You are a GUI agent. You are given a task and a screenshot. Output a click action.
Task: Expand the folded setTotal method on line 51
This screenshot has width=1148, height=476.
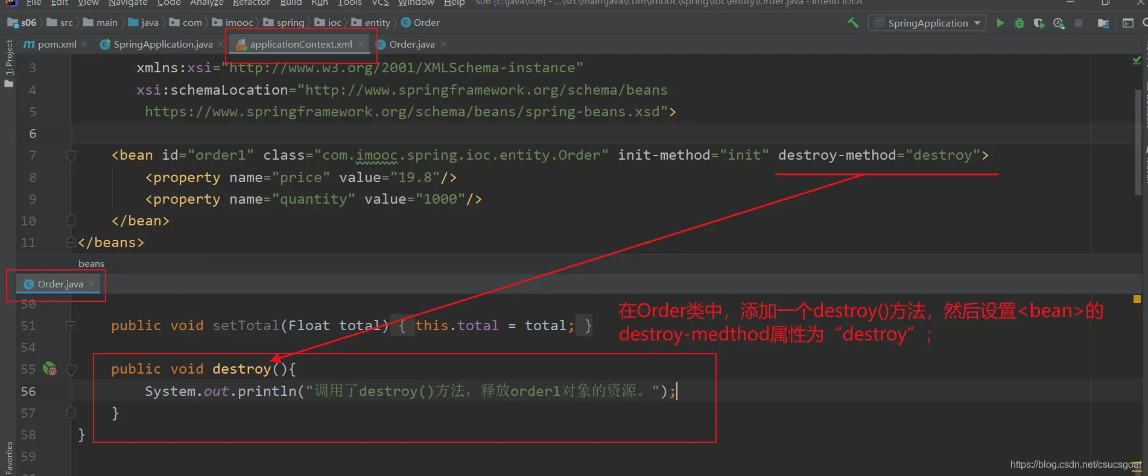(x=71, y=326)
